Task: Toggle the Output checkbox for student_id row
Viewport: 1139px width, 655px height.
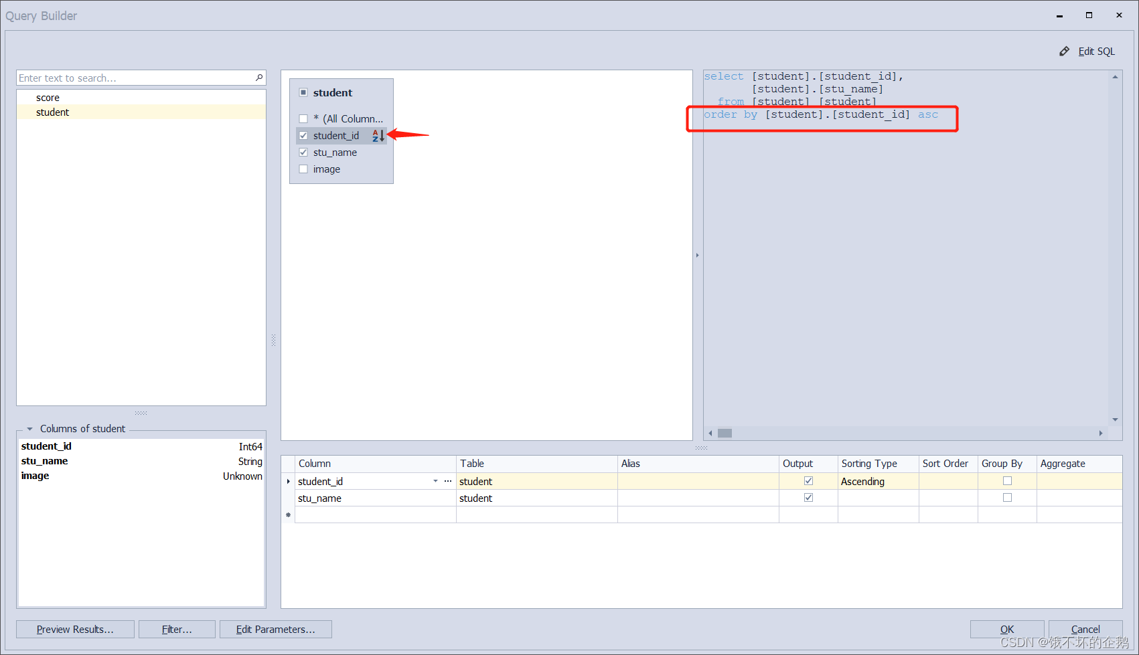Action: point(808,481)
